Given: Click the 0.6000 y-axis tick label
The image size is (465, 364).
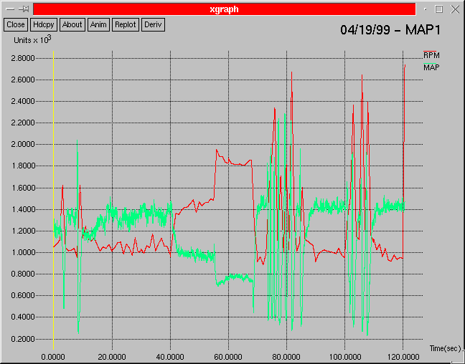Looking at the screenshot, I should click(23, 296).
